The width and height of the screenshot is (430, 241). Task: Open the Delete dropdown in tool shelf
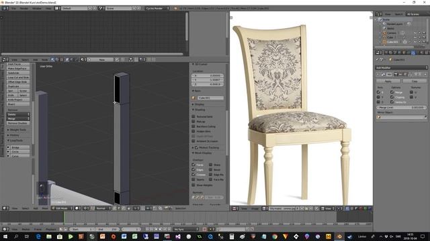[18, 114]
